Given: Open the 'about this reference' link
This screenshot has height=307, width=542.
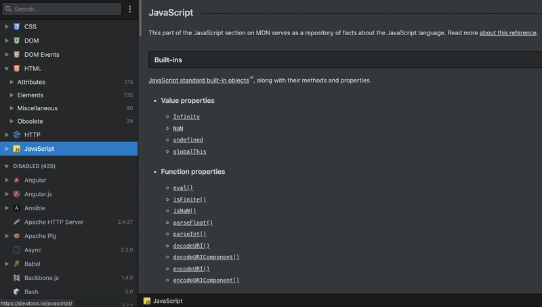Looking at the screenshot, I should [507, 32].
